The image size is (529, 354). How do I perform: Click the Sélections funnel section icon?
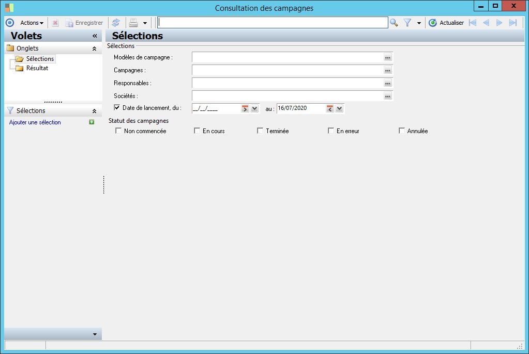[10, 110]
